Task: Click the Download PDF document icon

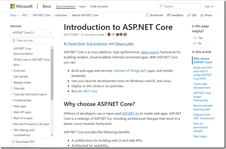Action: (x=13, y=142)
